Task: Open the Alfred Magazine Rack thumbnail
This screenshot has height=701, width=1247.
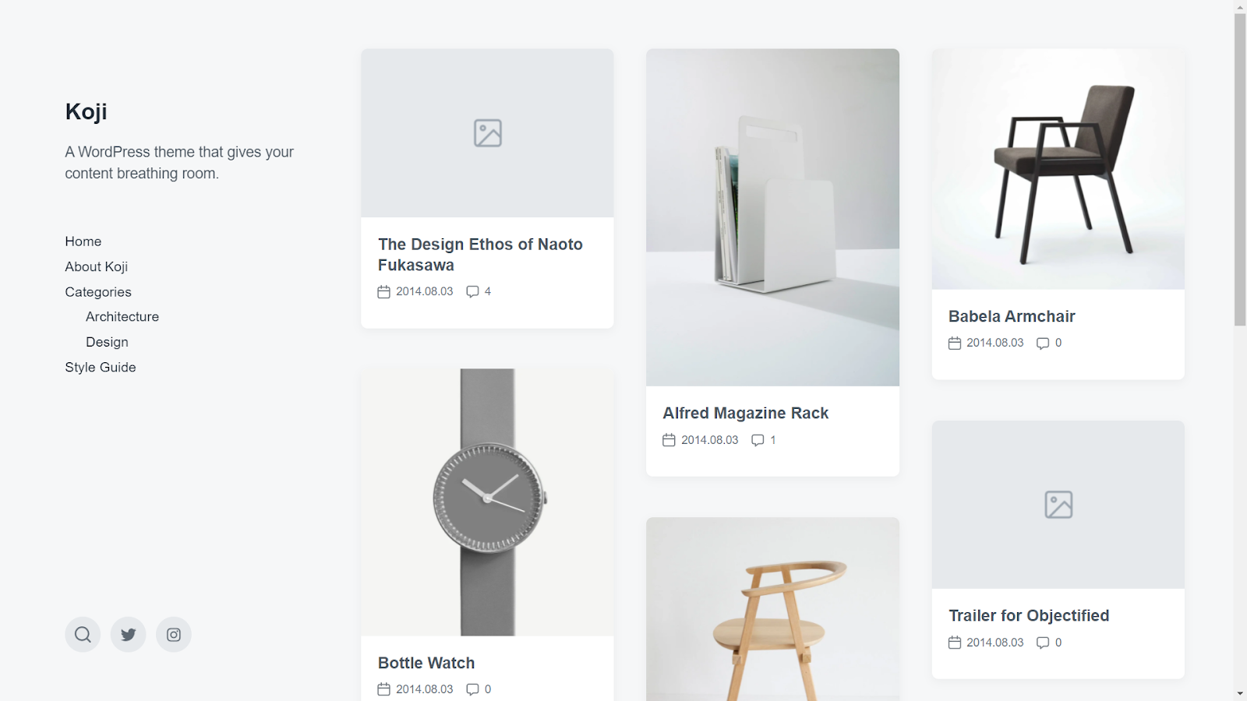Action: point(772,217)
